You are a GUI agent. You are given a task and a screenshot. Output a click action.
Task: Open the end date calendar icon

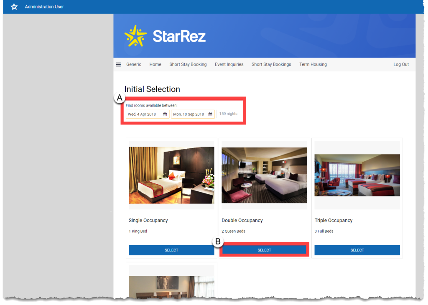(x=210, y=114)
